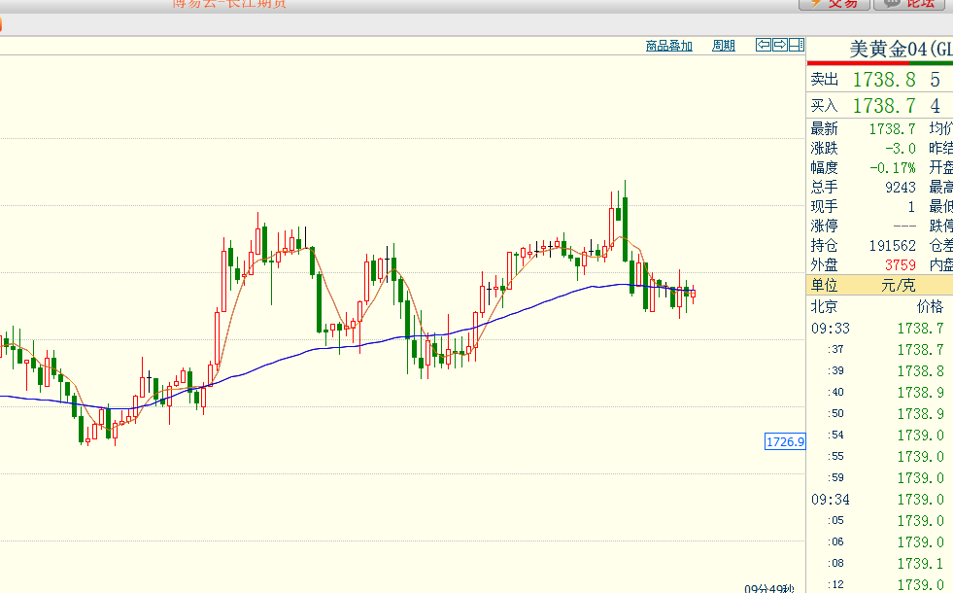953x593 pixels.
Task: Click the 外盘 value 3759
Action: [900, 264]
